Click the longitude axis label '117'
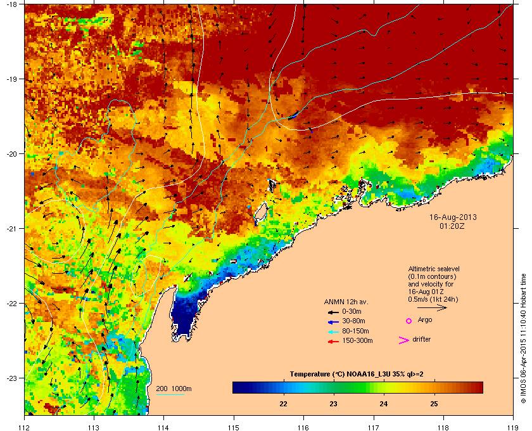Screen dimensions: 532x431 tap(374, 427)
